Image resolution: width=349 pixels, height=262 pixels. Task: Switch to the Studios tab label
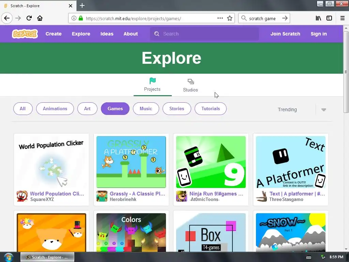(x=190, y=90)
